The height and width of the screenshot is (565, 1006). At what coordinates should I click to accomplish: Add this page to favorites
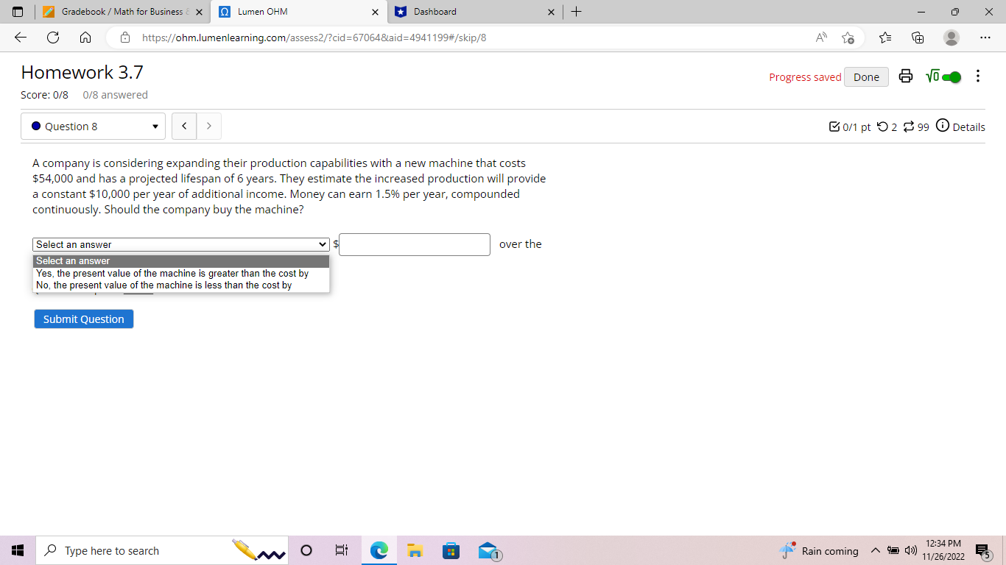[x=848, y=38]
